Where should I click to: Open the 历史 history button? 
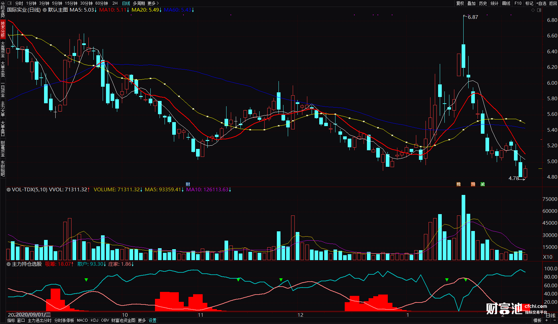483,3
